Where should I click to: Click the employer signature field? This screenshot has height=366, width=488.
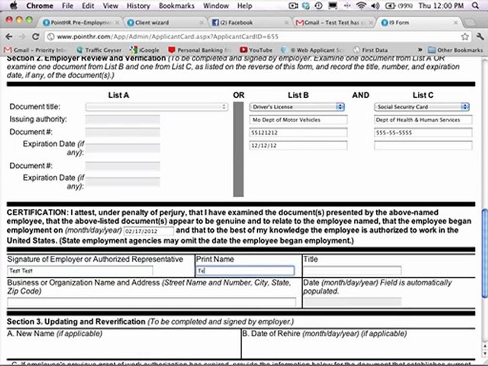point(80,271)
